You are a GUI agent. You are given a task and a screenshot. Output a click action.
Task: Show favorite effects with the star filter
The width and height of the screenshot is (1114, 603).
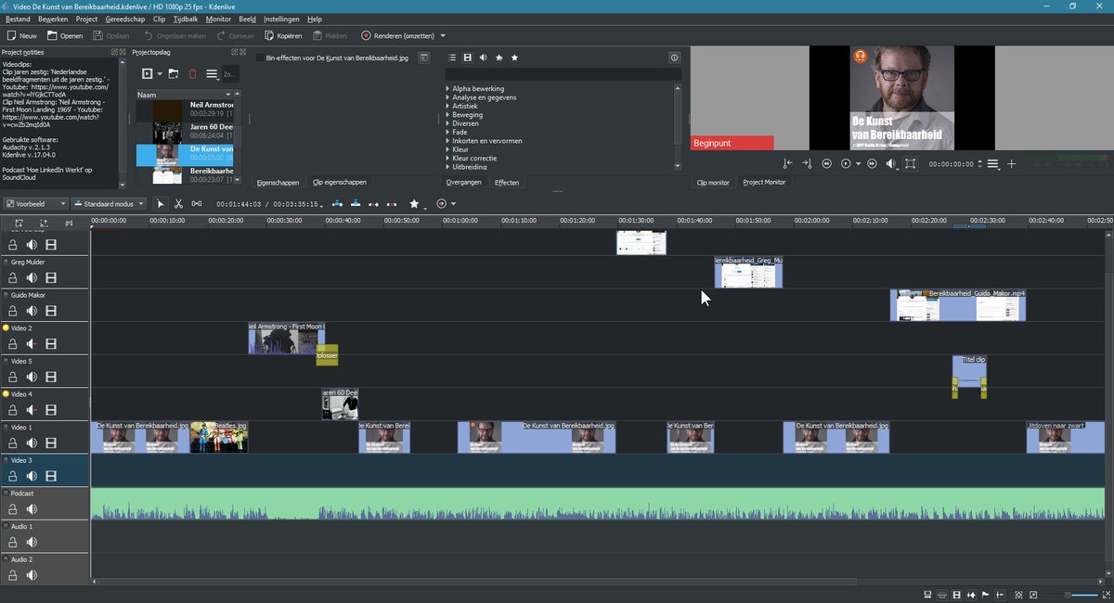coord(514,58)
